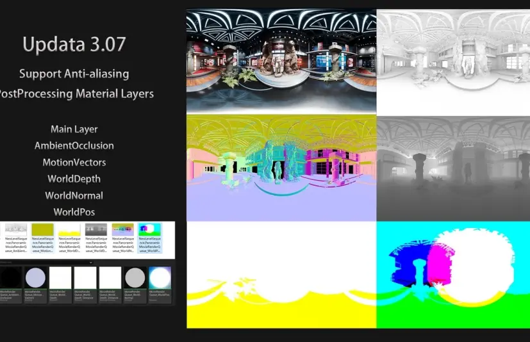Click the cyan-green WorldPos panorama preview
The image size is (530, 342).
(x=453, y=275)
